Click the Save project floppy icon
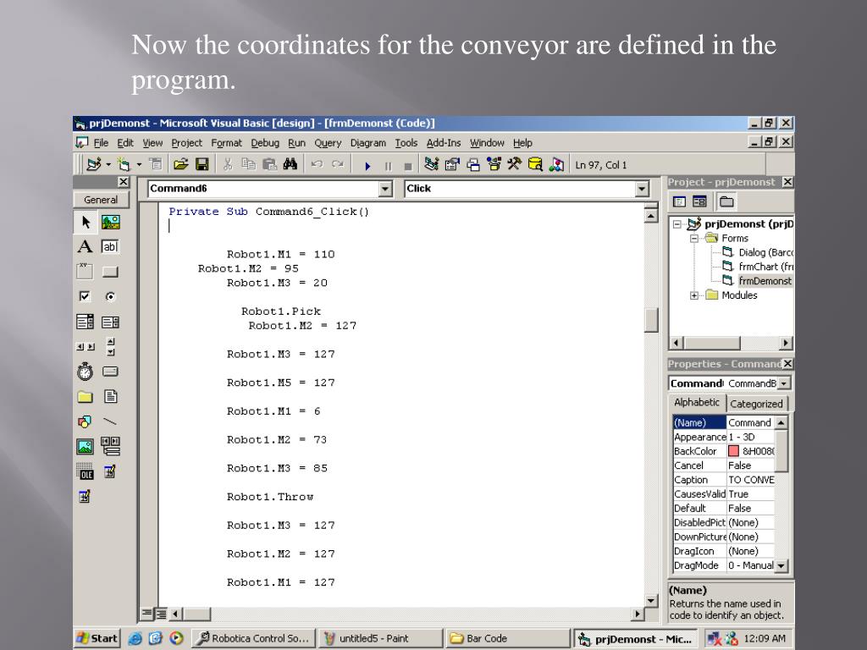Image resolution: width=867 pixels, height=650 pixels. [x=202, y=164]
